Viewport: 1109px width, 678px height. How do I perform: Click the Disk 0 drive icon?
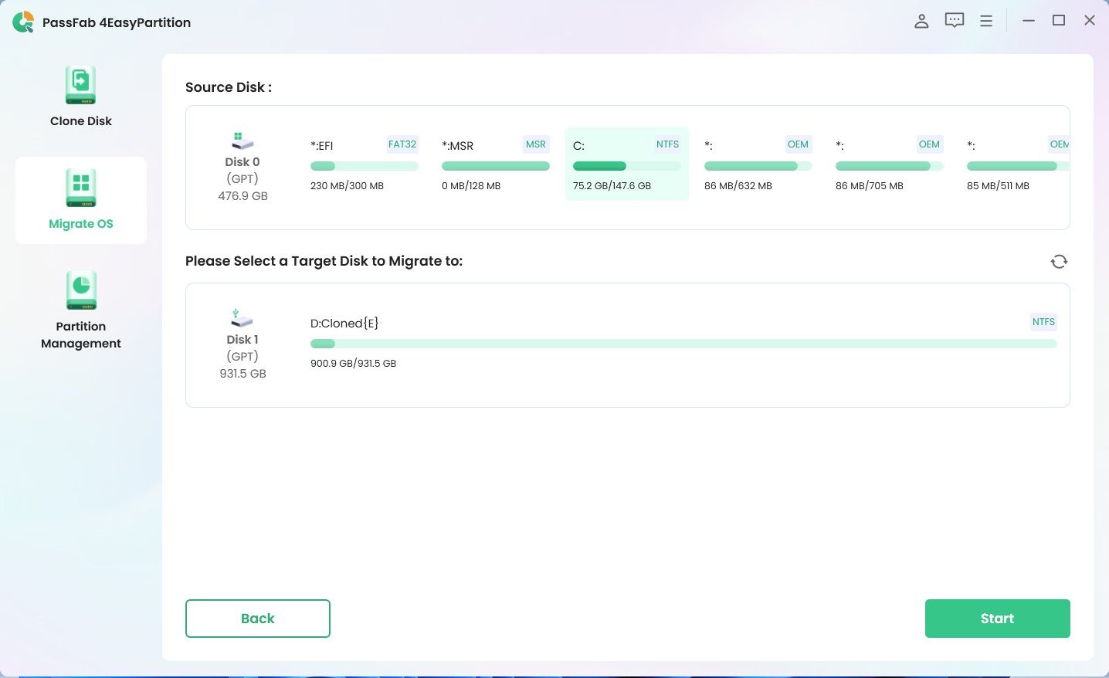pos(242,141)
